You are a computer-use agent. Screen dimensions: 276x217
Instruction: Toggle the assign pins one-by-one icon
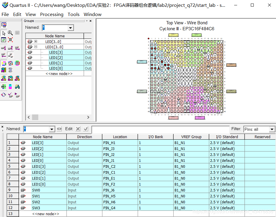[11, 55]
